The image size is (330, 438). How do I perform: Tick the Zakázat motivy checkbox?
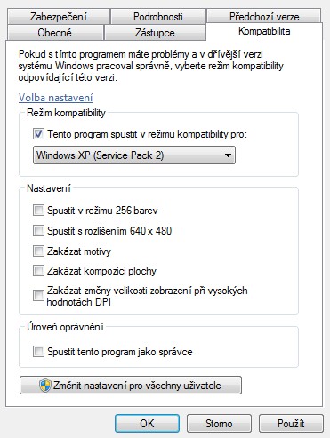click(x=38, y=251)
